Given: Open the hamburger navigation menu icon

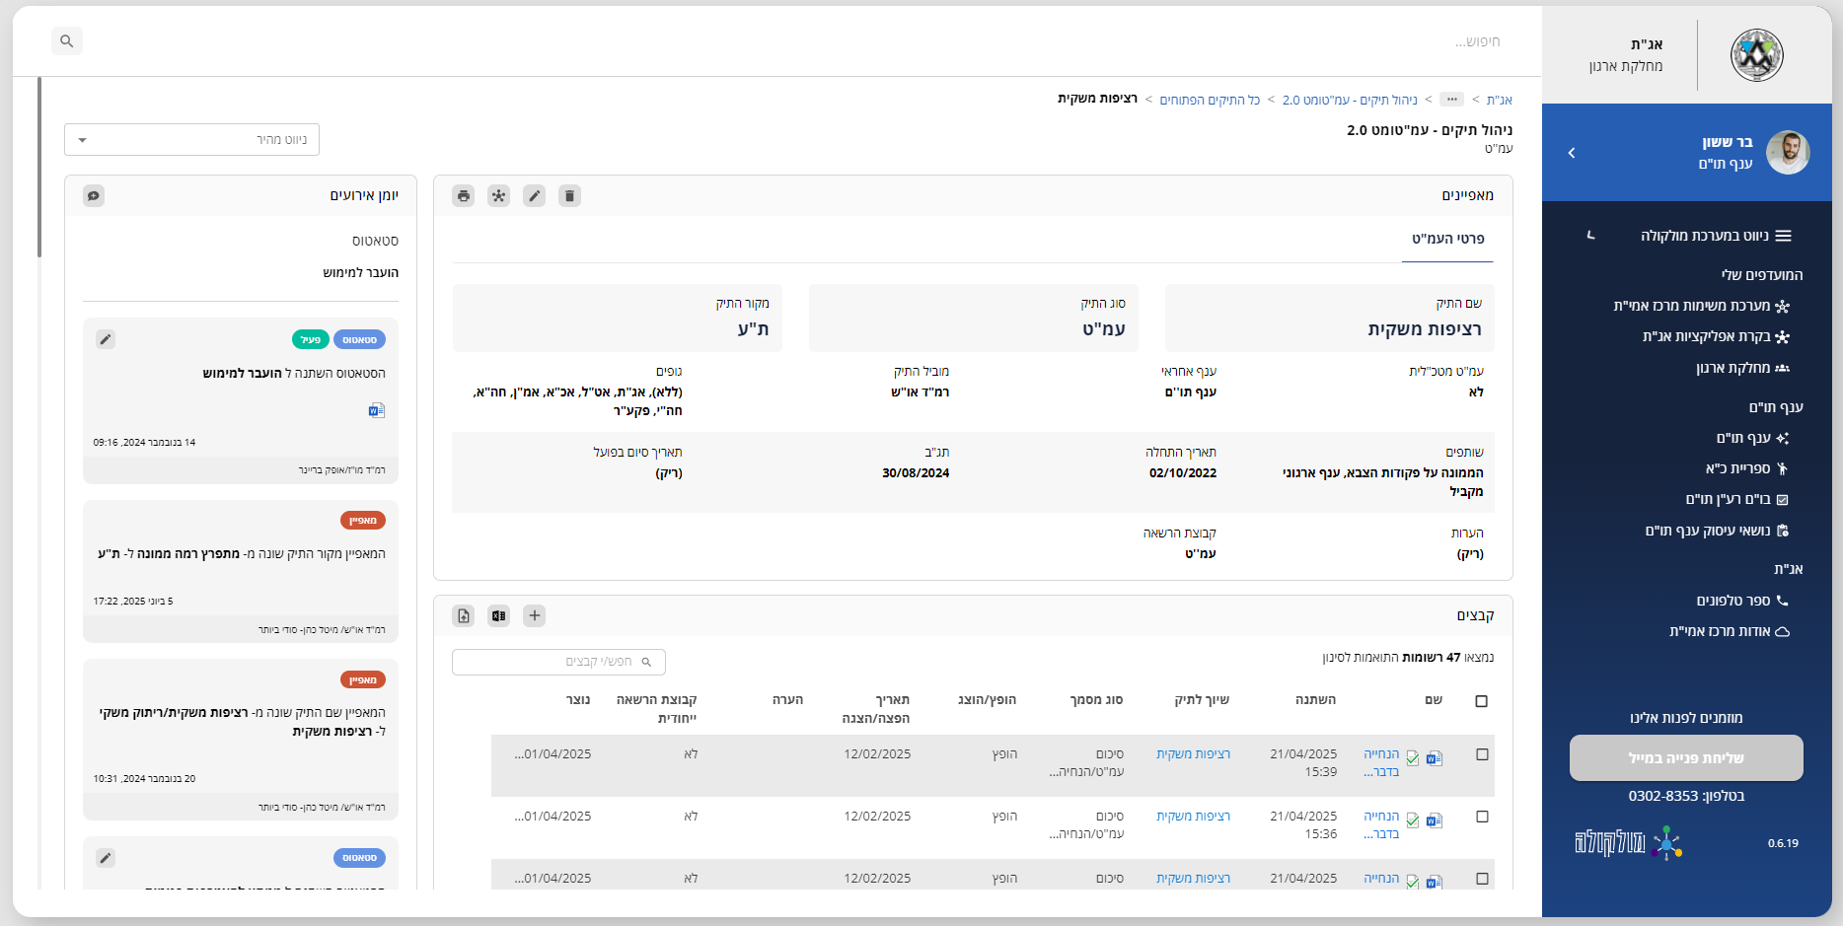Looking at the screenshot, I should point(1784,236).
